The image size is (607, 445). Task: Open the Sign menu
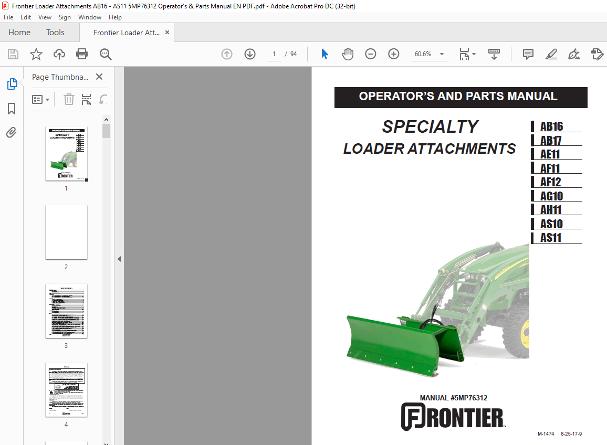coord(65,17)
